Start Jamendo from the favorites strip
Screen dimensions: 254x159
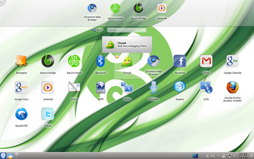(162, 12)
